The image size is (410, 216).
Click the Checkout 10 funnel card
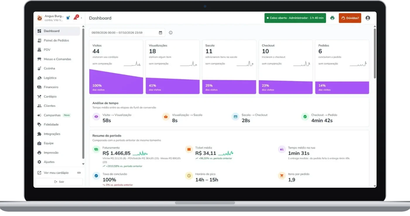coord(286,67)
